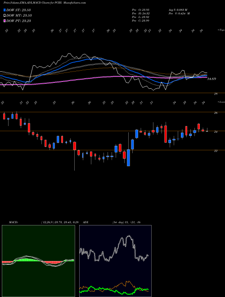Click the 'Pre V: 0.424 M' value
This screenshot has width=225, height=297.
[x=179, y=13]
